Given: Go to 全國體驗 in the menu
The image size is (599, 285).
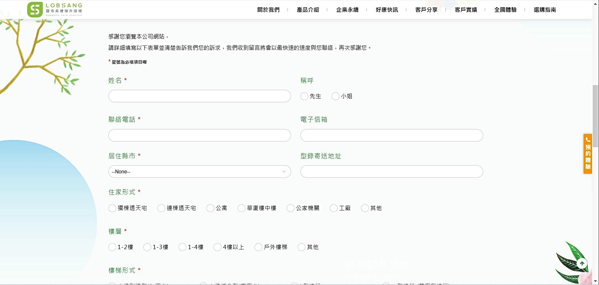Looking at the screenshot, I should click(506, 10).
